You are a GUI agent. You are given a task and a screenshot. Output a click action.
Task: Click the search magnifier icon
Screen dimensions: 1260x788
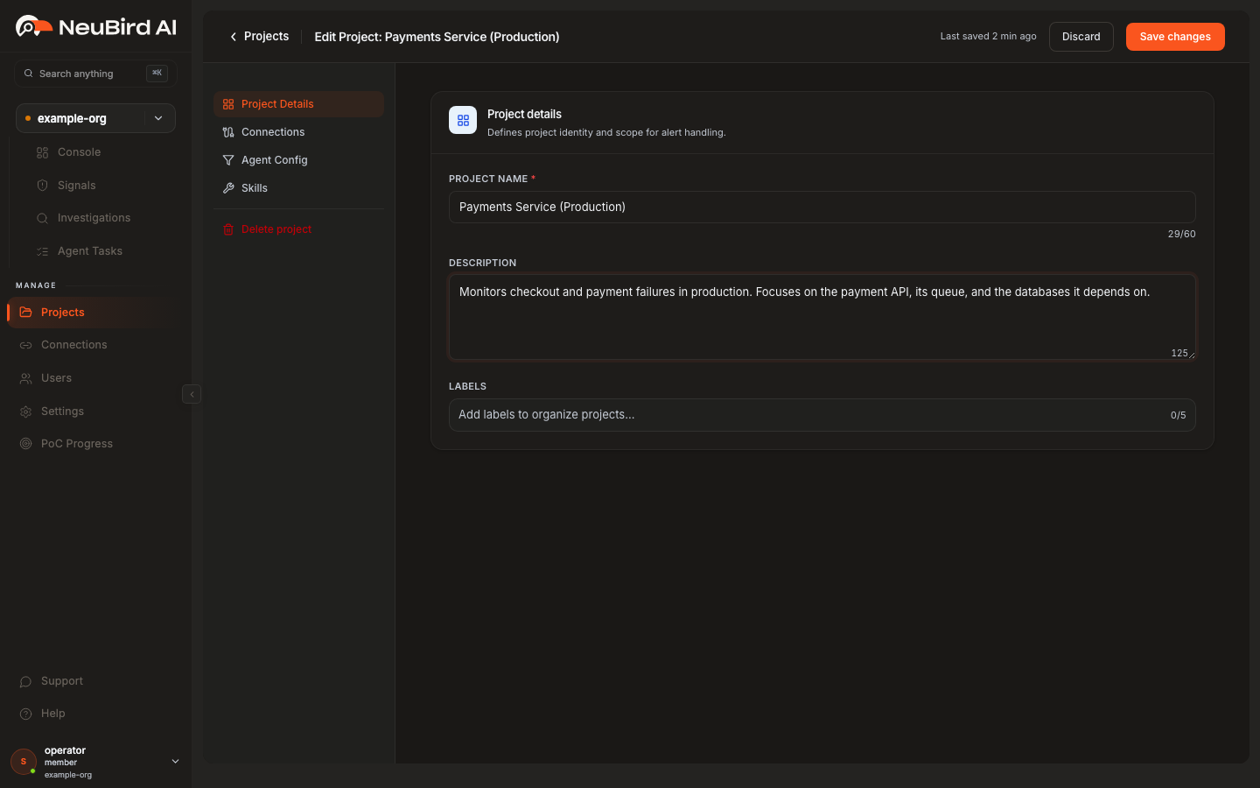point(29,74)
